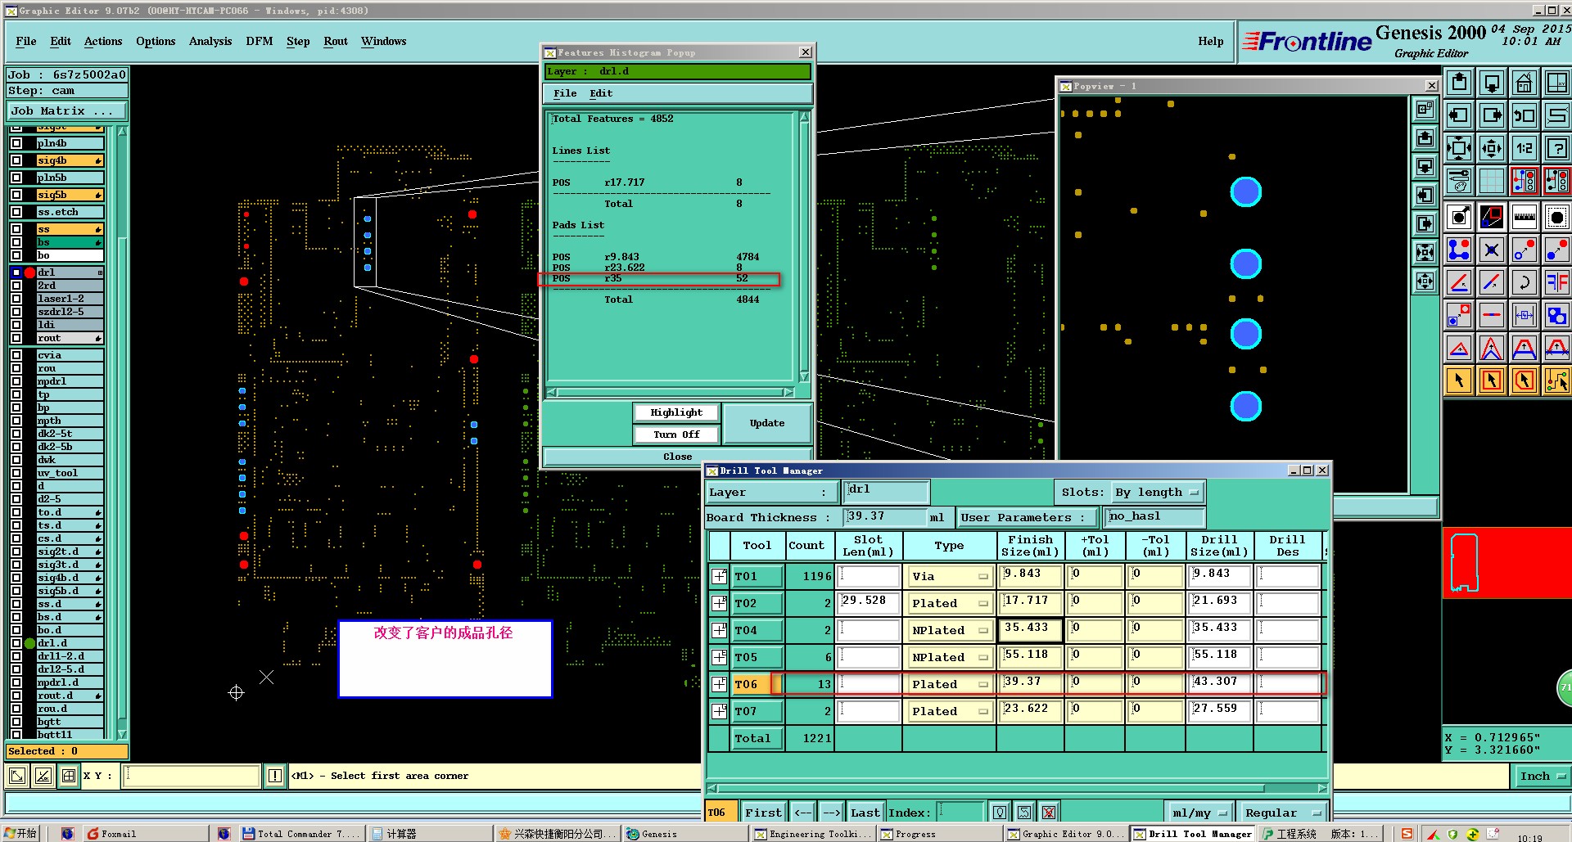Click the rotate arrow icon
Image resolution: width=1572 pixels, height=842 pixels.
(x=1524, y=282)
